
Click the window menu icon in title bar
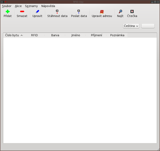[x=2, y=2]
